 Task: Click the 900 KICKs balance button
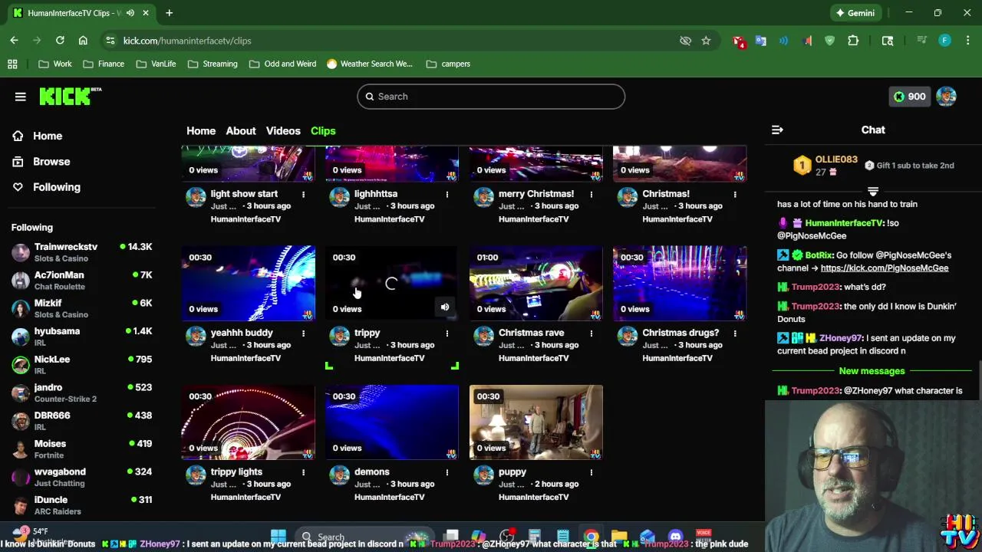click(x=910, y=97)
